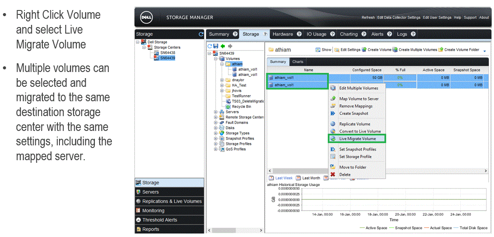
Task: Expand the Snapshot Profiles node
Action: (x=216, y=138)
